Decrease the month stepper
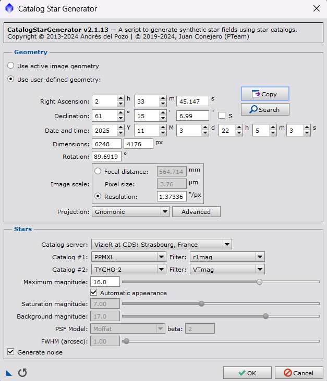 point(163,133)
